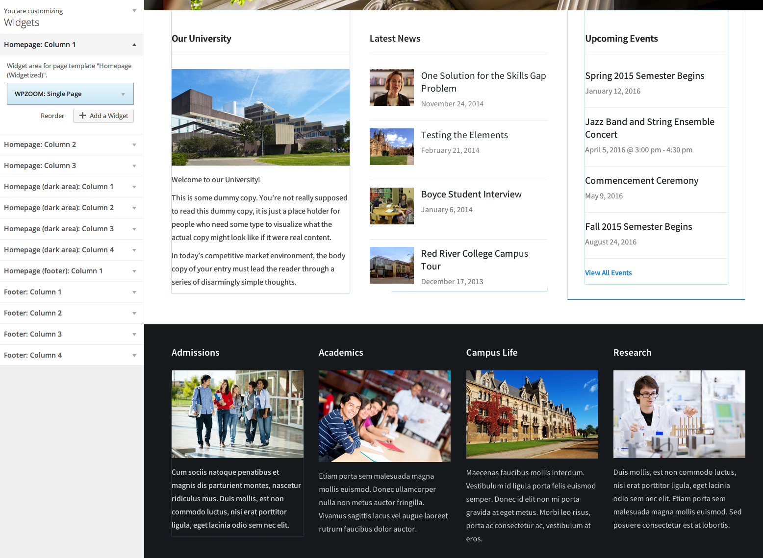
Task: Expand the WPZOOM: Single Page widget
Action: point(123,94)
